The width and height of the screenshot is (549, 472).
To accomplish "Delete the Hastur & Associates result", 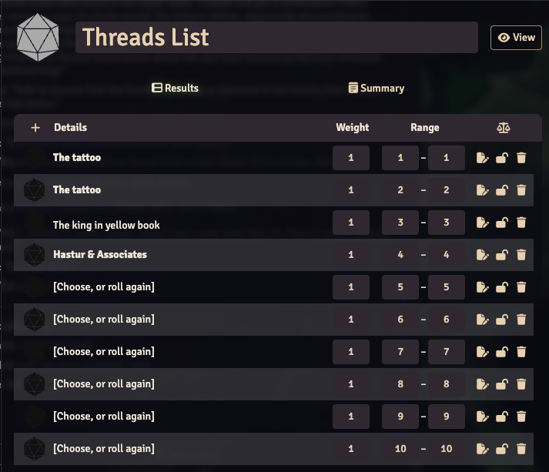I will pos(521,255).
